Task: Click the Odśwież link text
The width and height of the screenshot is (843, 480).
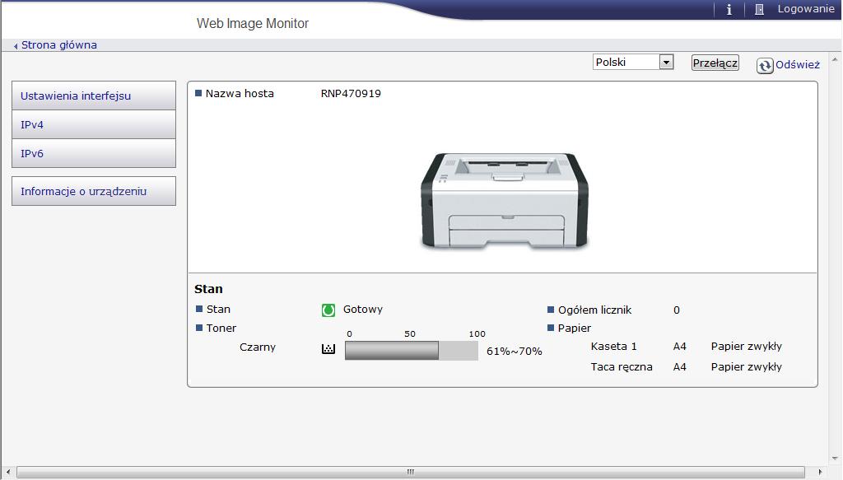Action: (x=797, y=65)
